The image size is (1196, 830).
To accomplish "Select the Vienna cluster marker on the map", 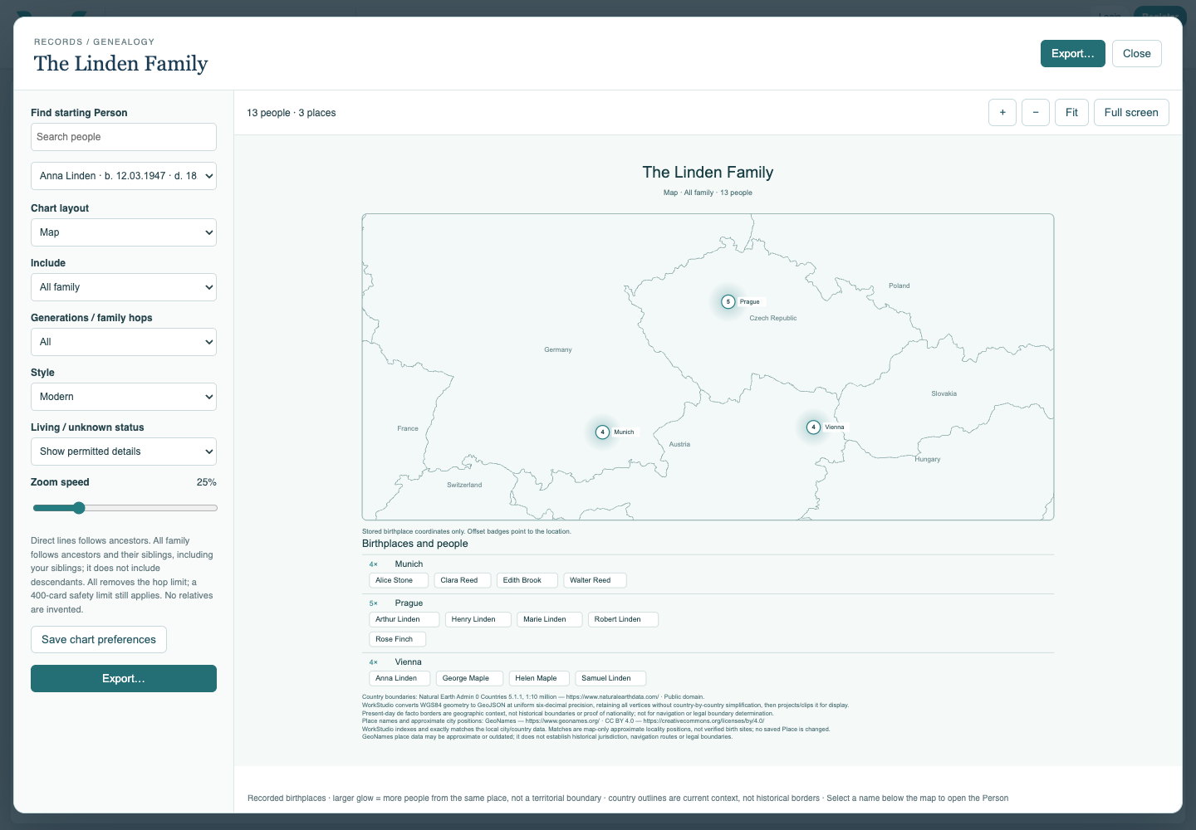I will (814, 427).
